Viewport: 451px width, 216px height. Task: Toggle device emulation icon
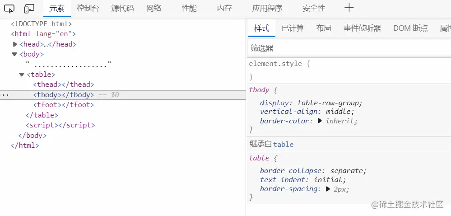(29, 9)
